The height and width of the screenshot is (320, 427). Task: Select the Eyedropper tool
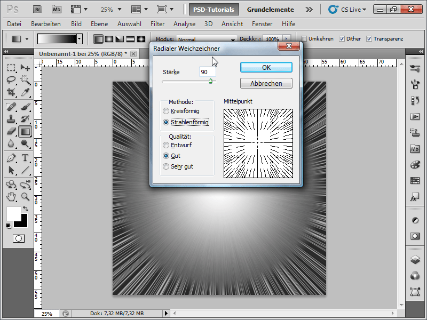(25, 92)
